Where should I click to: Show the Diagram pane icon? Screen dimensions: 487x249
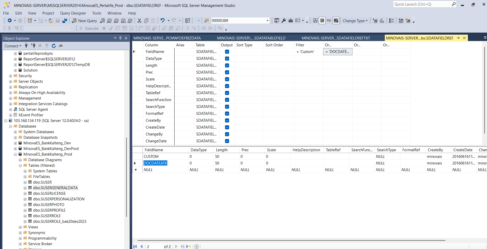point(315,21)
